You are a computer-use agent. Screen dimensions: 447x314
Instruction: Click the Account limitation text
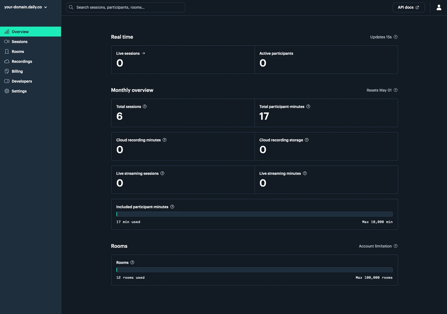pos(375,246)
